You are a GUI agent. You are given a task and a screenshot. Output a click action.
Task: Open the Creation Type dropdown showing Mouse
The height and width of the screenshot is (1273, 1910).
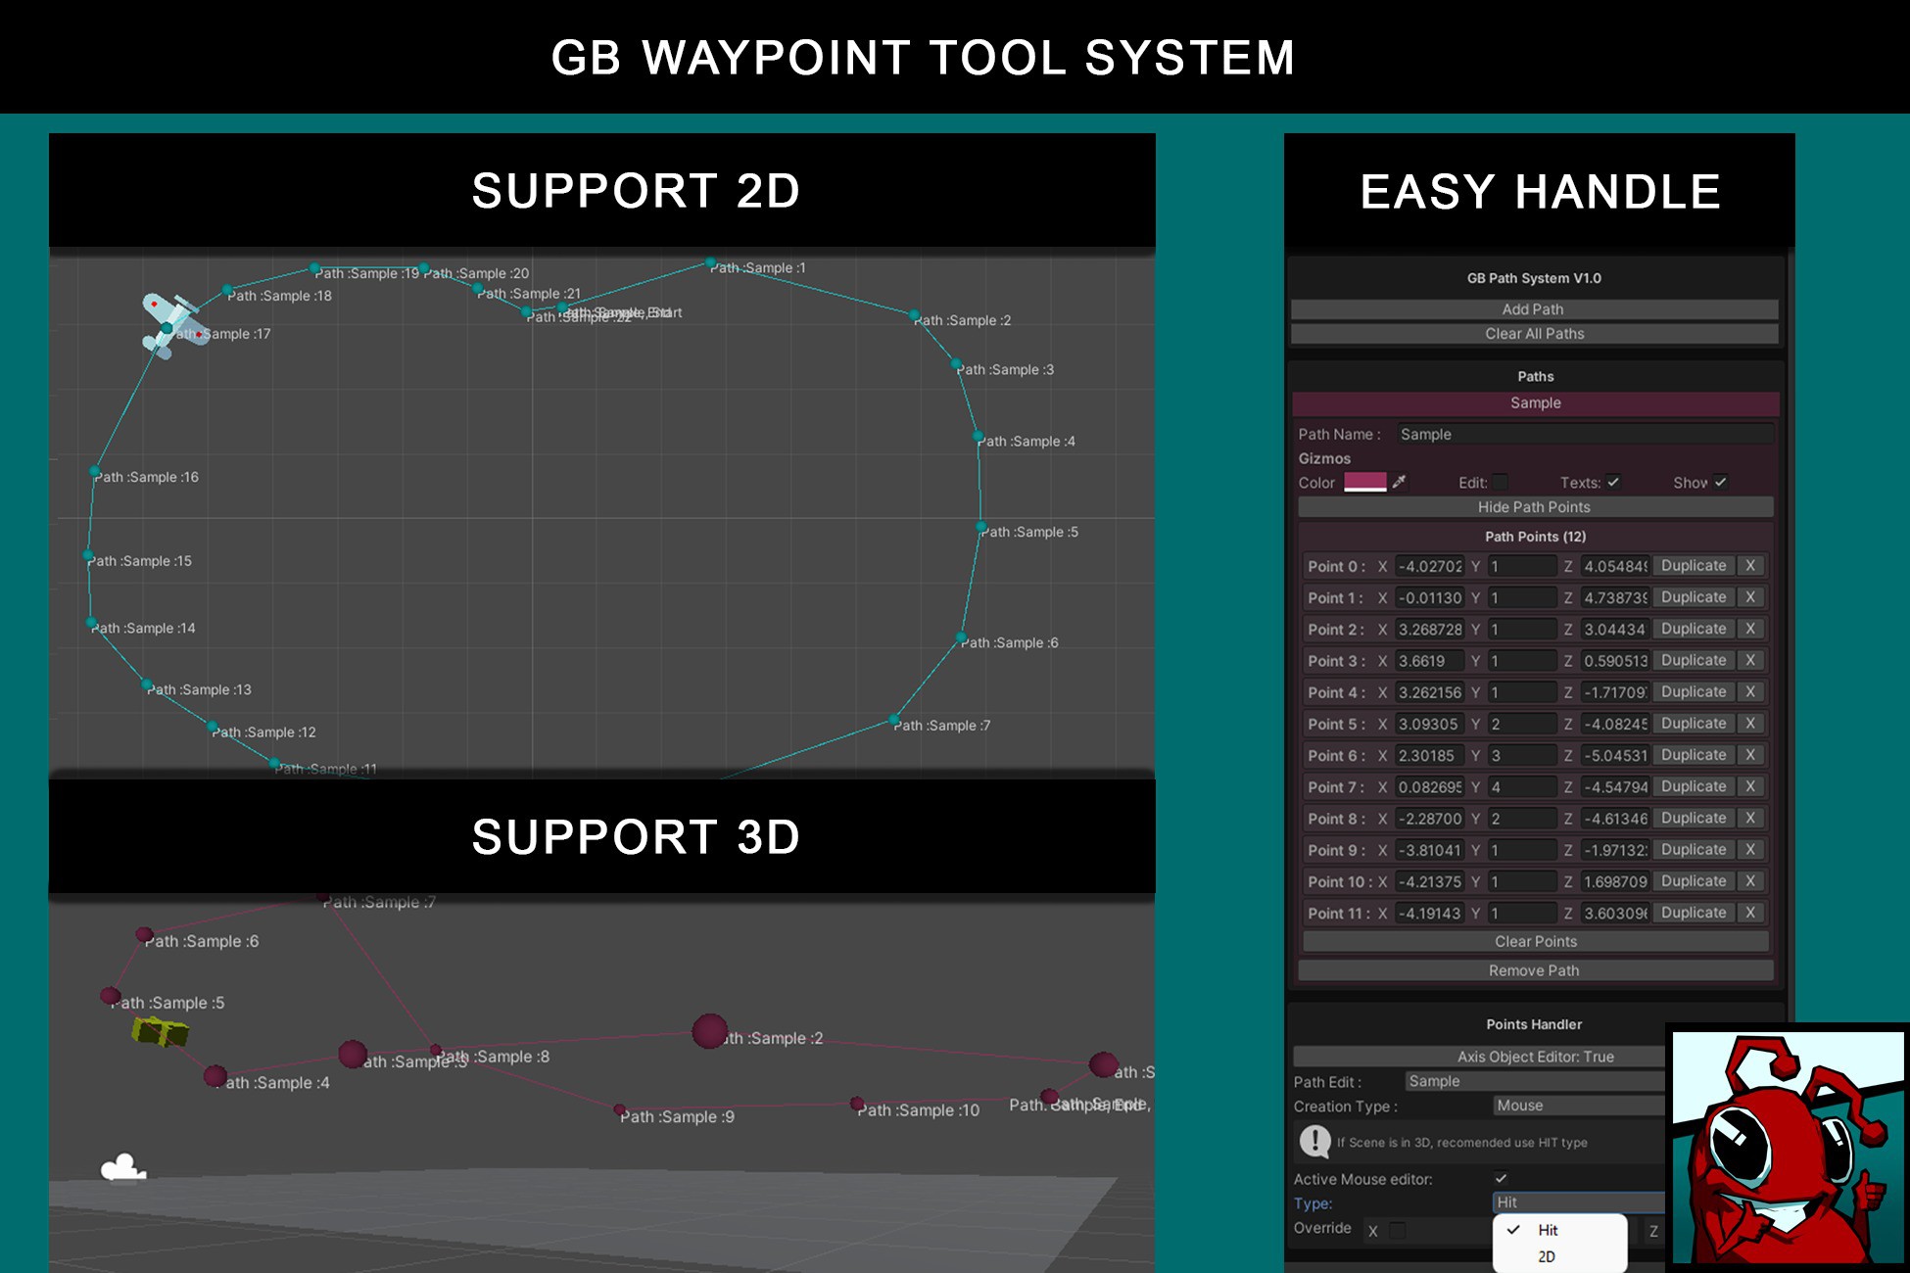click(1576, 1106)
